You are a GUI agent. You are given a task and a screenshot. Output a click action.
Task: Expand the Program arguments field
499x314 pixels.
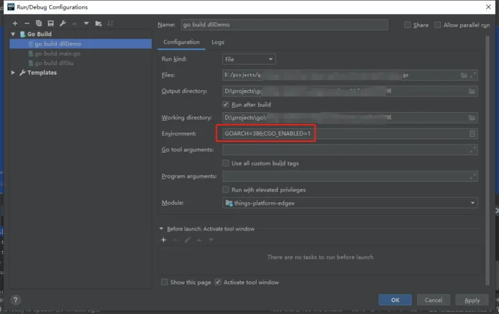pos(473,176)
